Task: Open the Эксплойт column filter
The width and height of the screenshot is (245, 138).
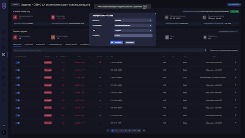Action: point(108,57)
